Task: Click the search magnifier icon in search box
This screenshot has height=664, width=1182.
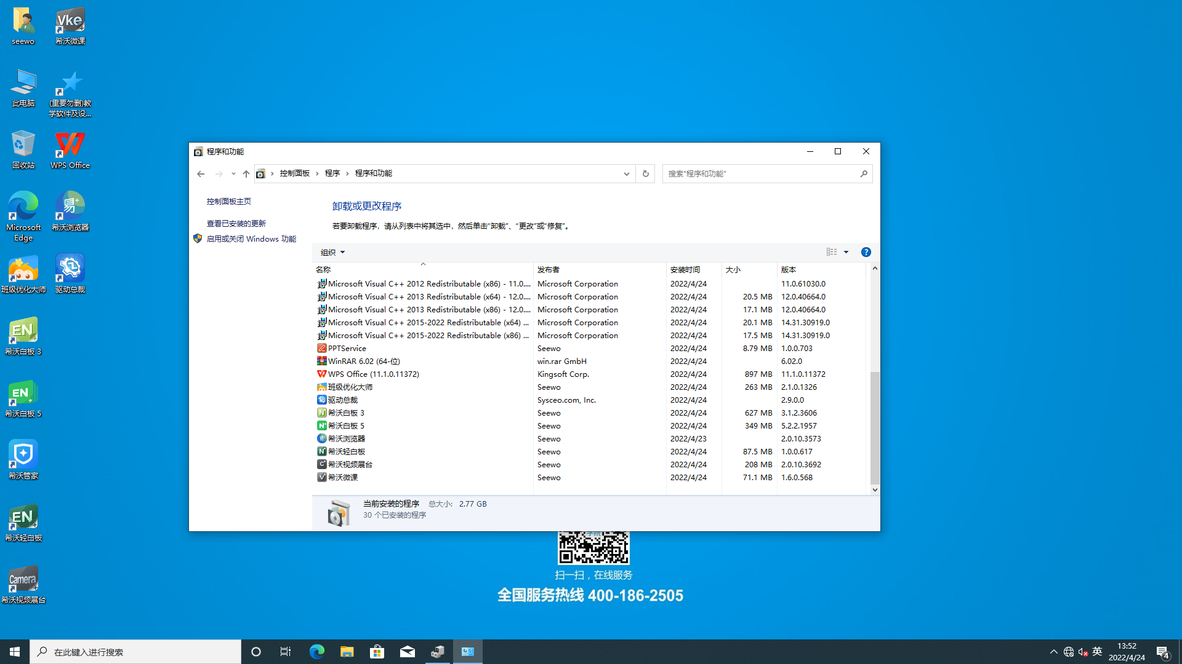Action: click(x=864, y=174)
